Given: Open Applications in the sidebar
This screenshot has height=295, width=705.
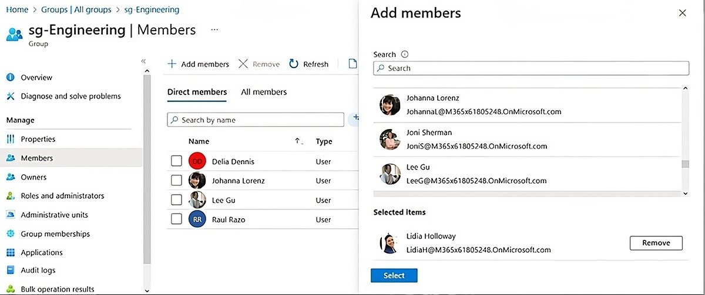Looking at the screenshot, I should (42, 252).
